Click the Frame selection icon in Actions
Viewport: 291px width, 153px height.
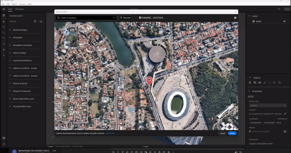[269, 83]
